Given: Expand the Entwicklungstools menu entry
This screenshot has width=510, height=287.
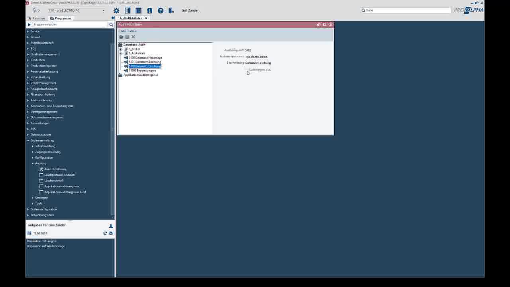Looking at the screenshot, I should 28,215.
